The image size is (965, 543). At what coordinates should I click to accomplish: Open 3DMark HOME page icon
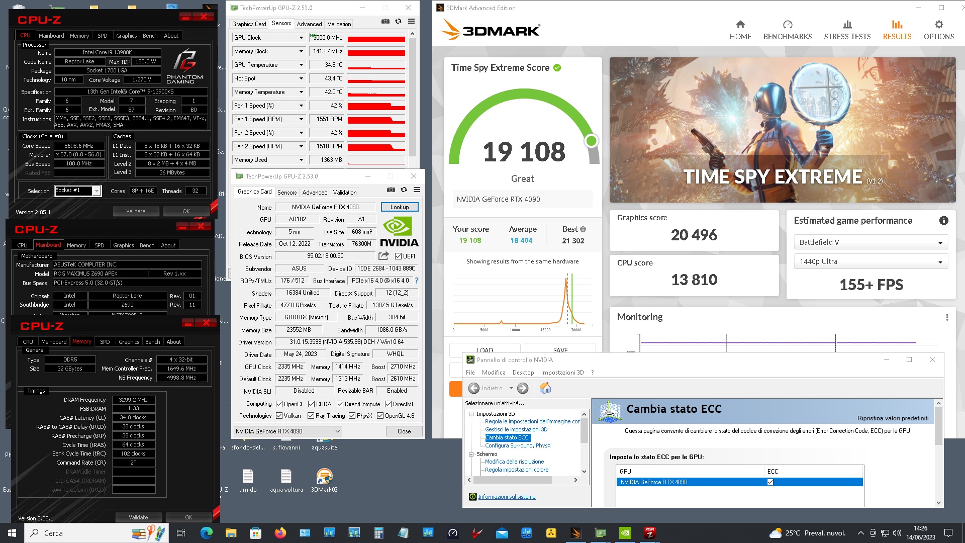(x=740, y=25)
